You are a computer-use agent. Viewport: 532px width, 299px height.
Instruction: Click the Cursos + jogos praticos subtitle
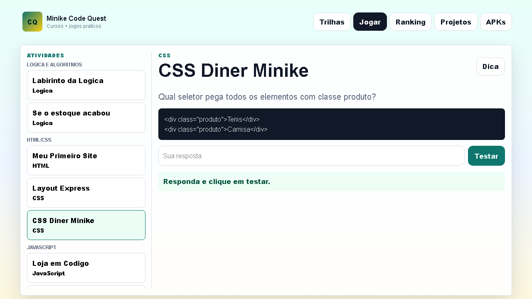tap(74, 26)
